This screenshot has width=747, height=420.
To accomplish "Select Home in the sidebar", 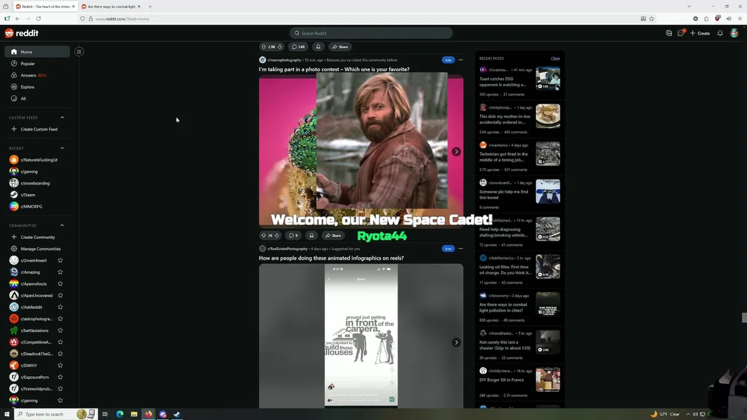I will [37, 52].
